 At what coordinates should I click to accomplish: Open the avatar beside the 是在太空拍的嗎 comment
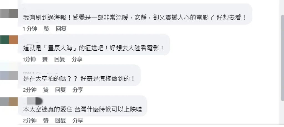click(9, 75)
